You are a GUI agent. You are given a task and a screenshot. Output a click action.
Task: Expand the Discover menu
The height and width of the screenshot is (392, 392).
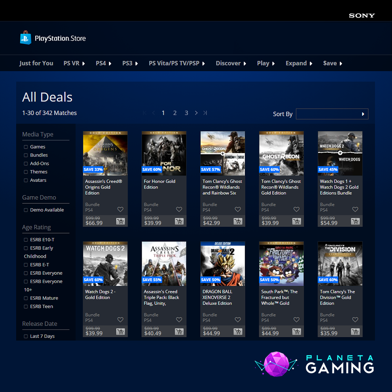pyautogui.click(x=231, y=63)
